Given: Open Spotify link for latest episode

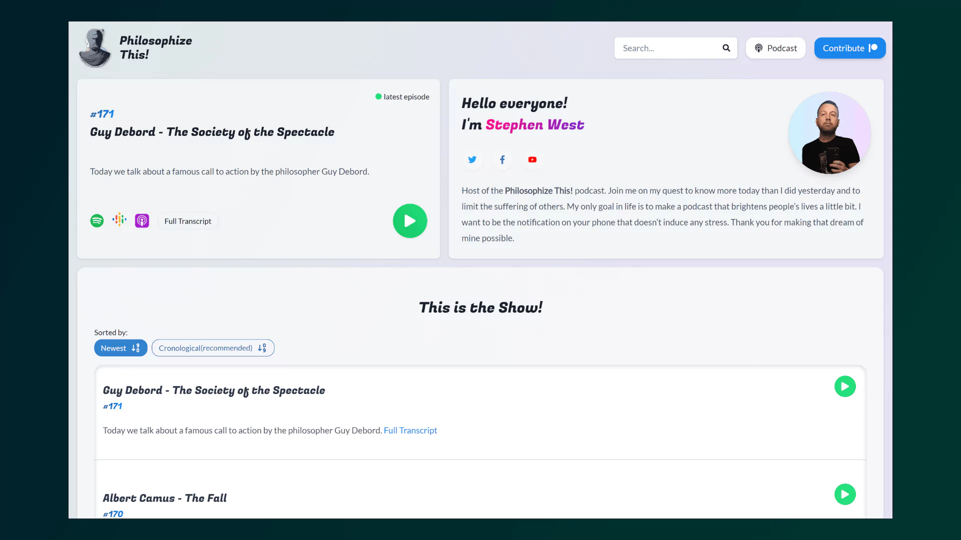Looking at the screenshot, I should (x=97, y=220).
